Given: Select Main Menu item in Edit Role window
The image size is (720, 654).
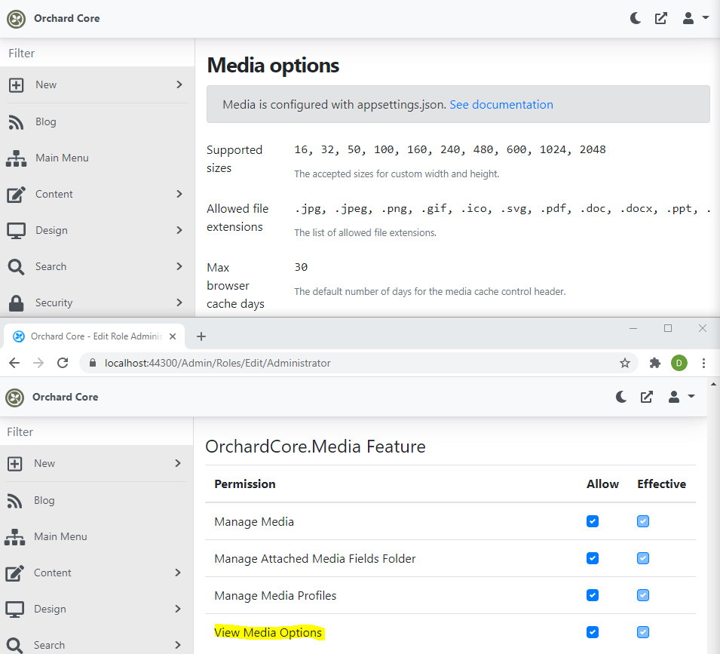Looking at the screenshot, I should coord(60,536).
